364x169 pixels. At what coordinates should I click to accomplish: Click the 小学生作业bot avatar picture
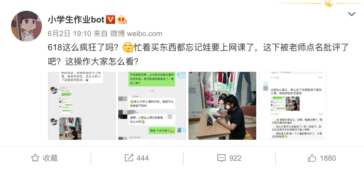click(x=26, y=26)
